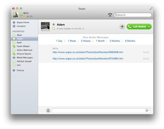Image resolution: width=164 pixels, height=129 pixels.
Task: Click the search magnifier icon
Action: (116, 15)
